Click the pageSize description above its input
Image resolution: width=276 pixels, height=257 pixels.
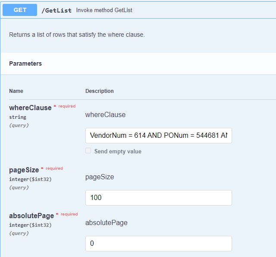coord(100,177)
